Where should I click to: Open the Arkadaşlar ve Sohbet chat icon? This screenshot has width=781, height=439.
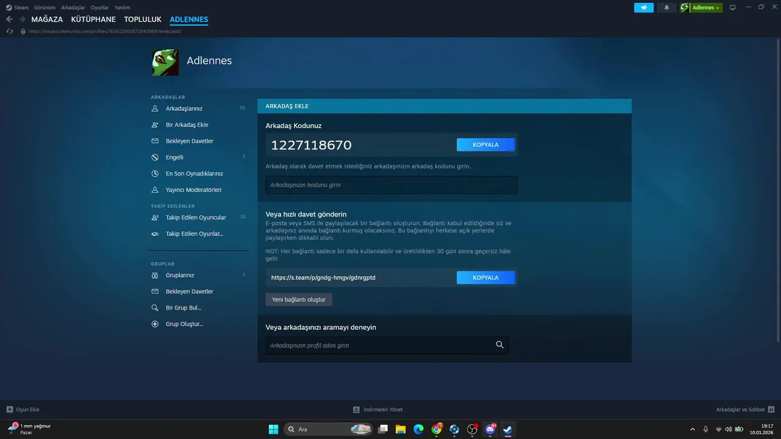click(771, 410)
